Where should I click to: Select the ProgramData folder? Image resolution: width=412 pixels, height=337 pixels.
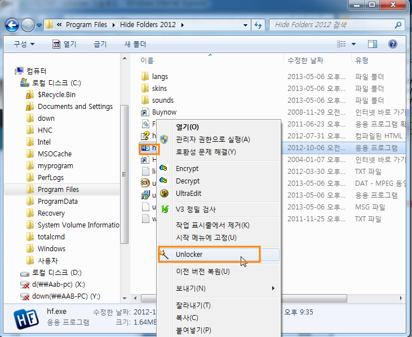click(52, 202)
